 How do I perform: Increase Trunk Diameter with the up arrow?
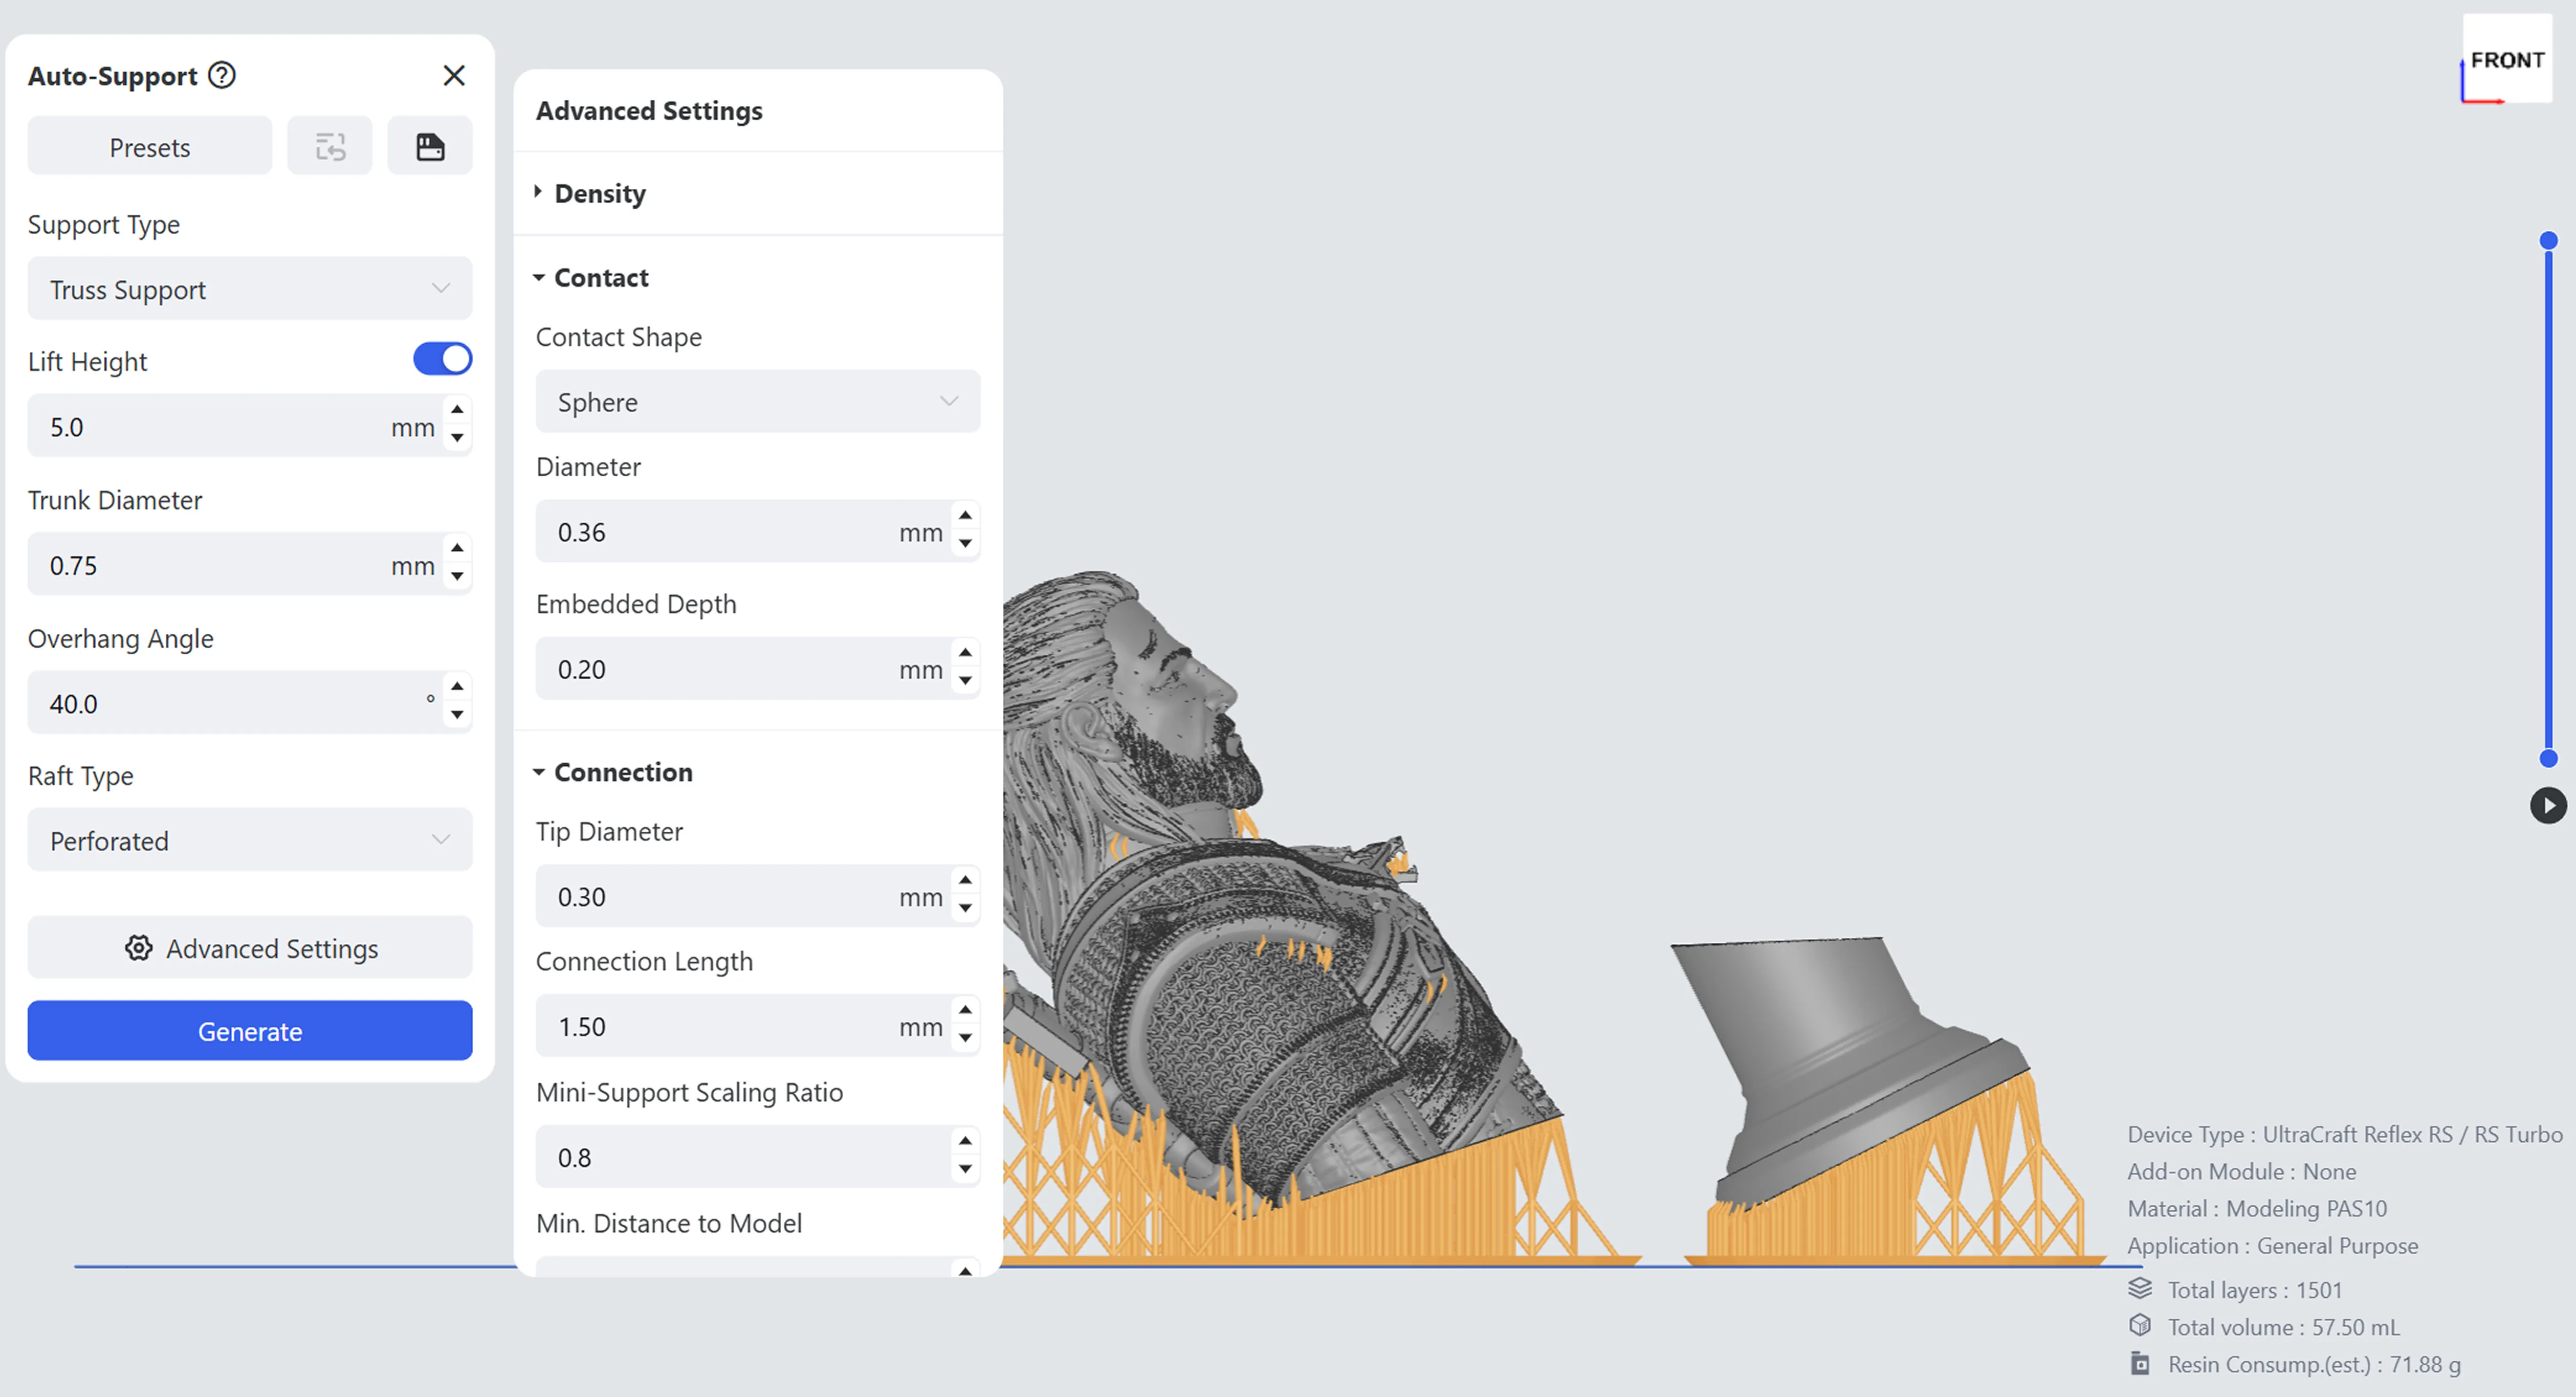[457, 548]
